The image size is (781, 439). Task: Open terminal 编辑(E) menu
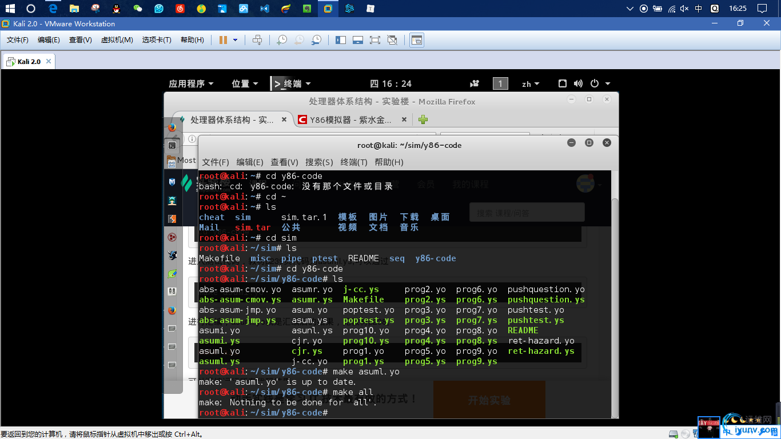point(250,162)
